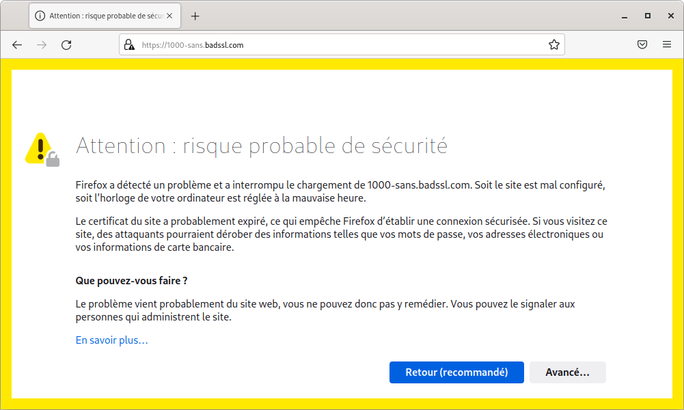684x410 pixels.
Task: Click the tab's info circle icon
Action: (x=40, y=16)
